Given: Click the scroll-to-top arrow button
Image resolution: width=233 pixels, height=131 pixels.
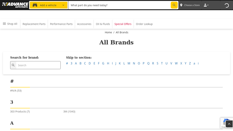Looking at the screenshot, I should [229, 124].
